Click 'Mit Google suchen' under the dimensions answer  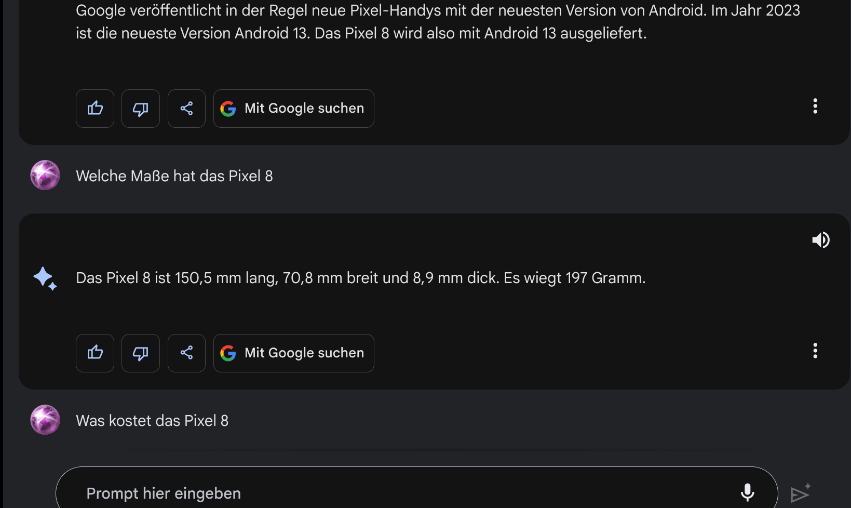pyautogui.click(x=294, y=353)
